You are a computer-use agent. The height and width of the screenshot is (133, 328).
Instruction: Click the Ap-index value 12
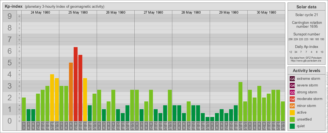291,52
